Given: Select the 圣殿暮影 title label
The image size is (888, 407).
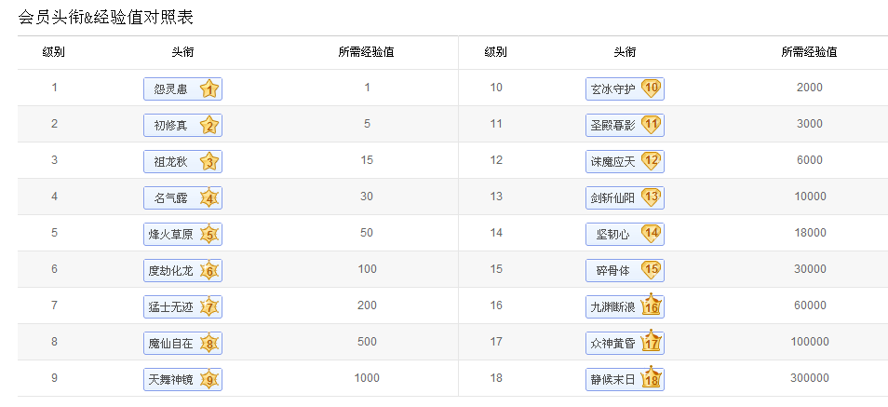Looking at the screenshot, I should tap(612, 126).
